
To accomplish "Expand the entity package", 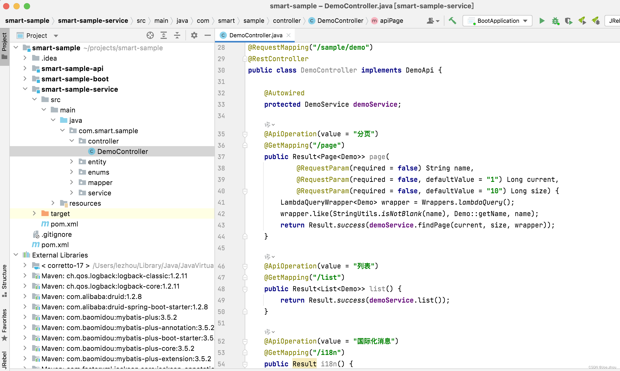I will (x=71, y=162).
